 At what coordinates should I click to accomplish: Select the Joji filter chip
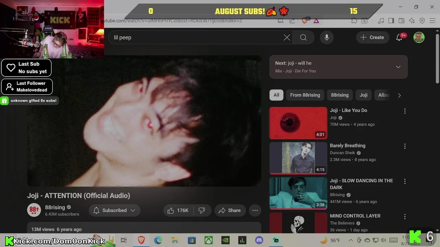(x=363, y=95)
